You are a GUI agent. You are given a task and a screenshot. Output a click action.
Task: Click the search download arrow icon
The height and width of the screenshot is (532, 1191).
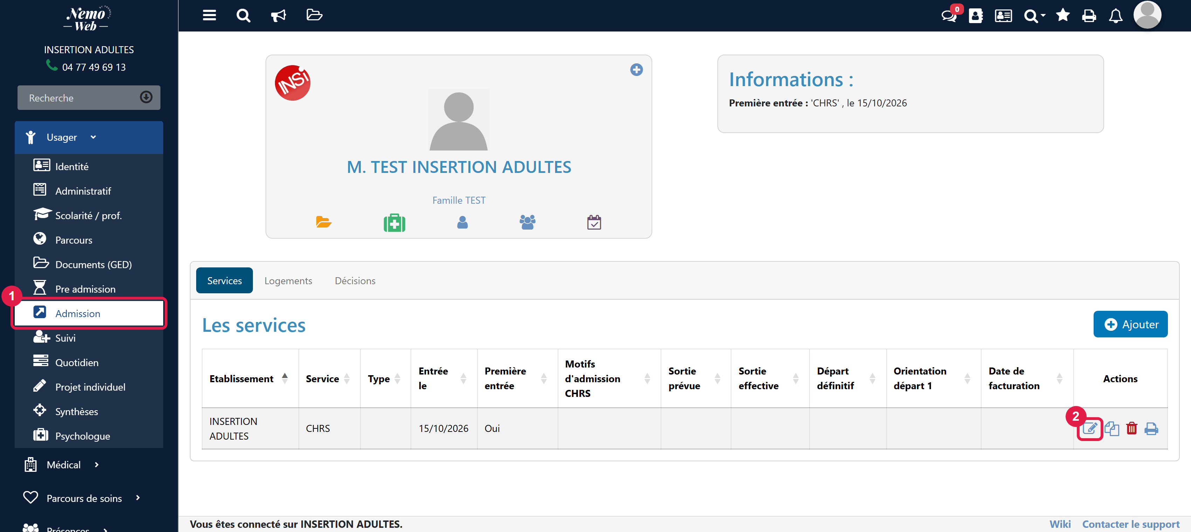(x=146, y=97)
